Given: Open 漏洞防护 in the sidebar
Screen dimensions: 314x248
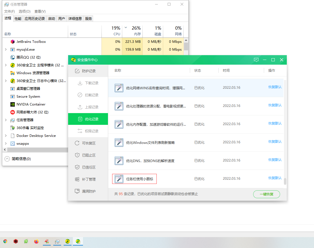Looking at the screenshot, I should (x=88, y=191).
